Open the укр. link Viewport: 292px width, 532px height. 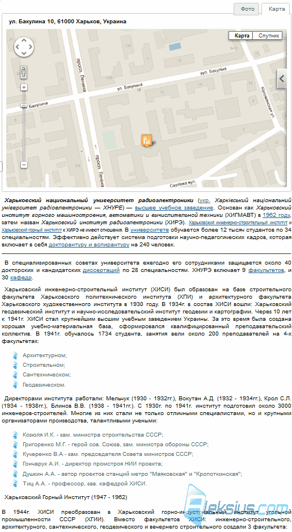205,200
